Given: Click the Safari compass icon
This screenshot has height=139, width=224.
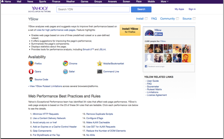Looking at the screenshot, I should tap(65, 71).
